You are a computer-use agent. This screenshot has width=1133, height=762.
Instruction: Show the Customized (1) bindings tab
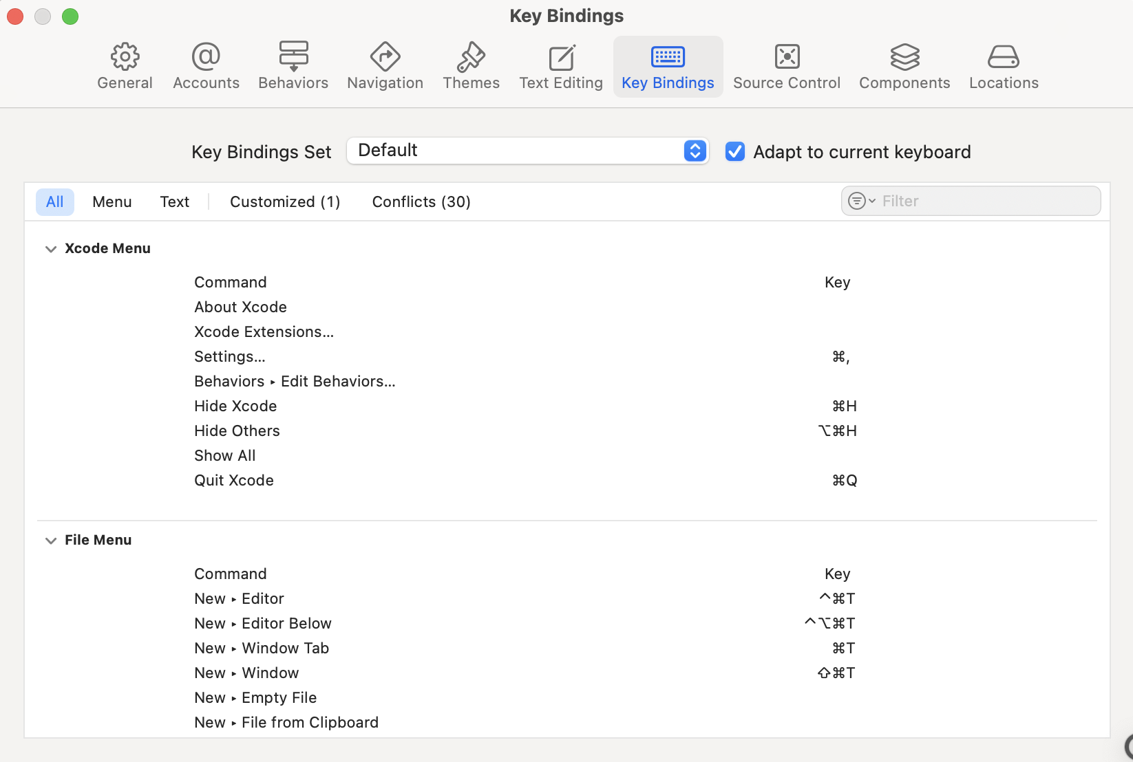point(285,202)
